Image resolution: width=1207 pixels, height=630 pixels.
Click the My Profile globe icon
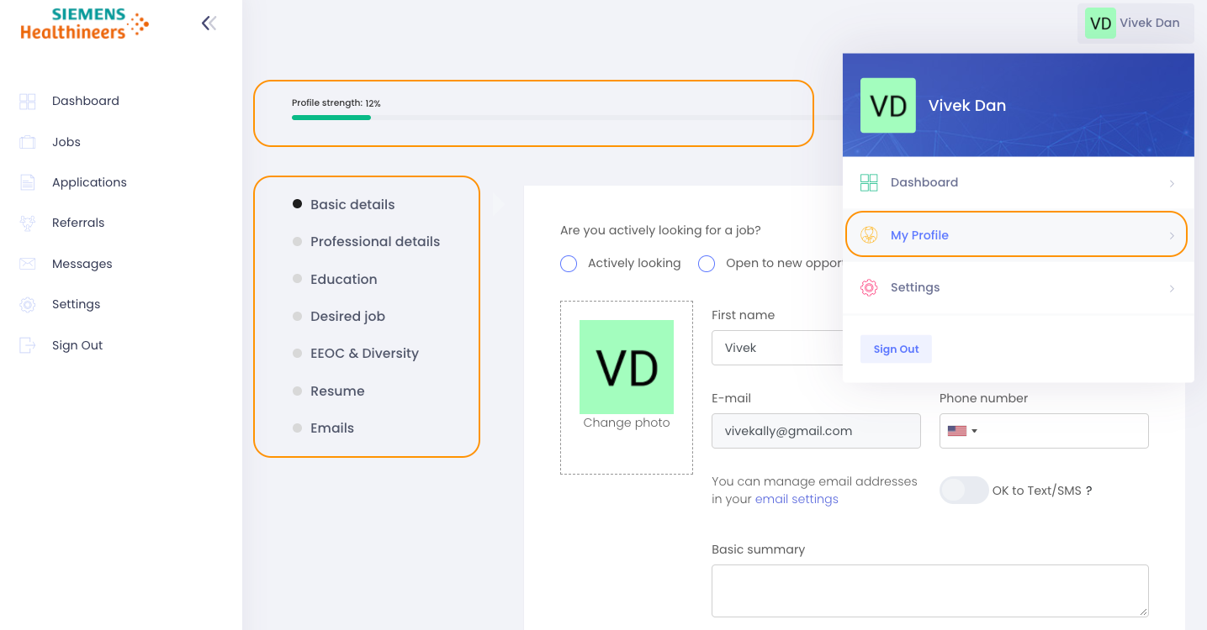(x=869, y=235)
